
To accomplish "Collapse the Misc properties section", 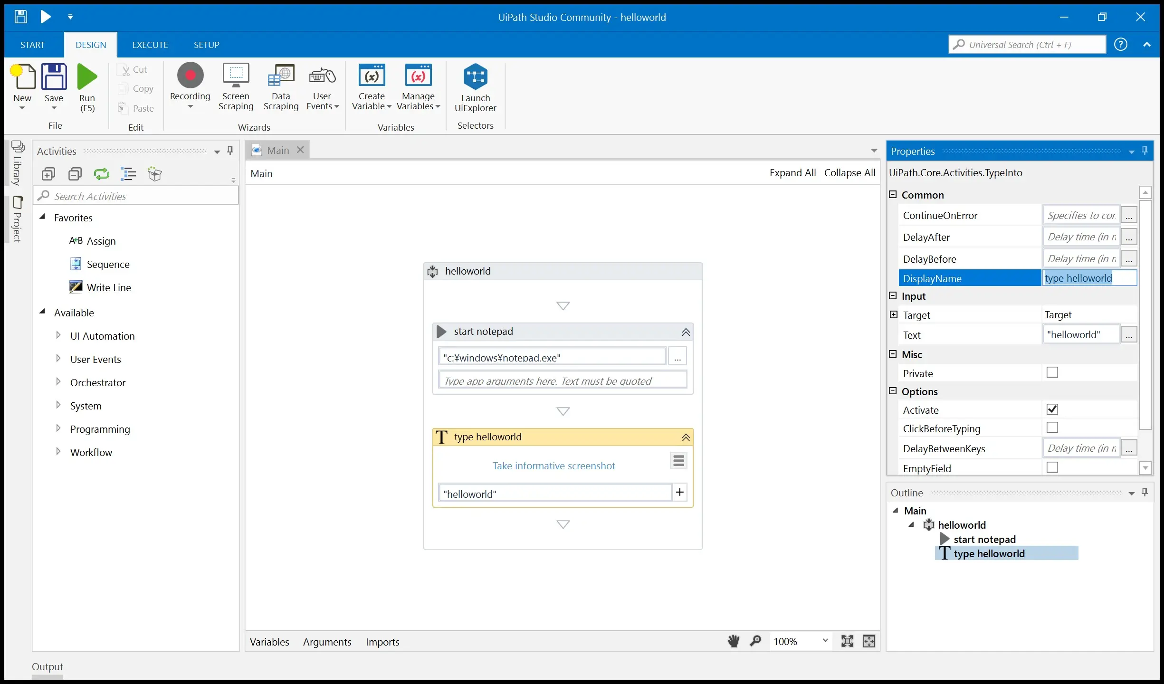I will coord(893,354).
